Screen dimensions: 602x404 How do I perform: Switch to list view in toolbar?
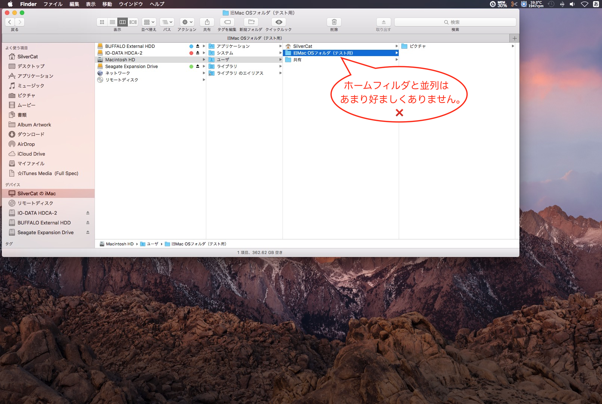pyautogui.click(x=112, y=22)
